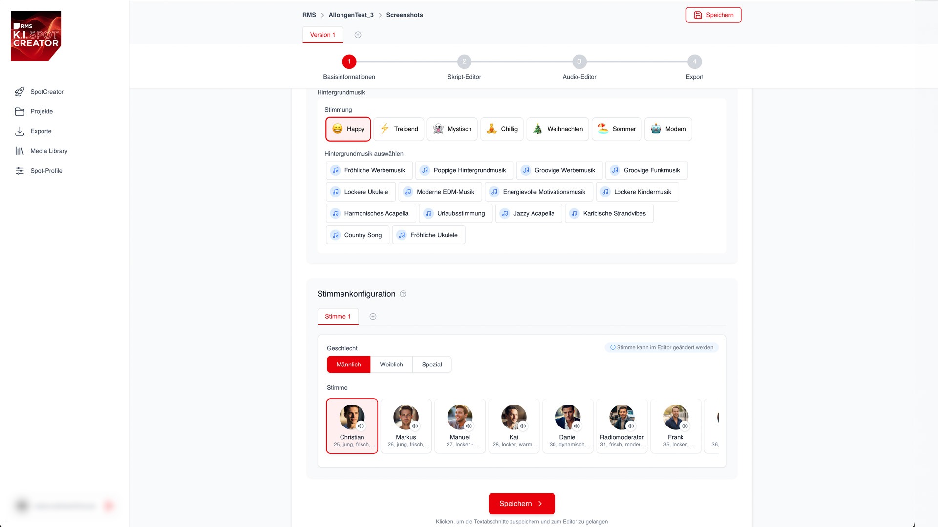The height and width of the screenshot is (527, 938).
Task: Open the Exporte download section
Action: click(41, 131)
